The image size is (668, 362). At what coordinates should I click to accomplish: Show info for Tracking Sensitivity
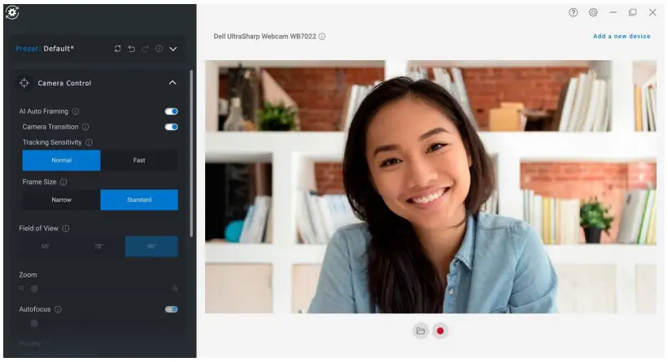coord(89,142)
